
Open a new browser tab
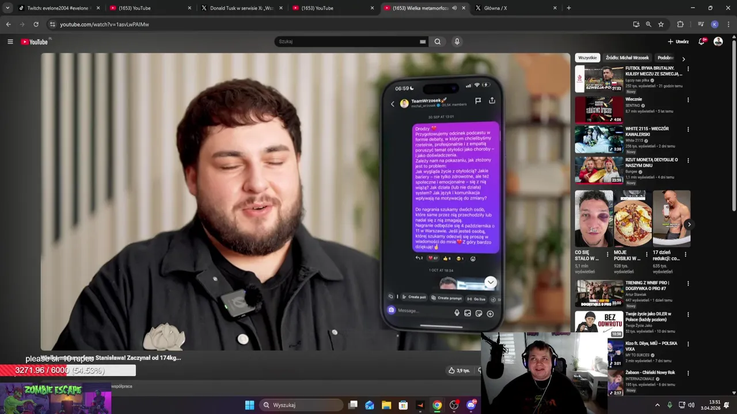(569, 8)
